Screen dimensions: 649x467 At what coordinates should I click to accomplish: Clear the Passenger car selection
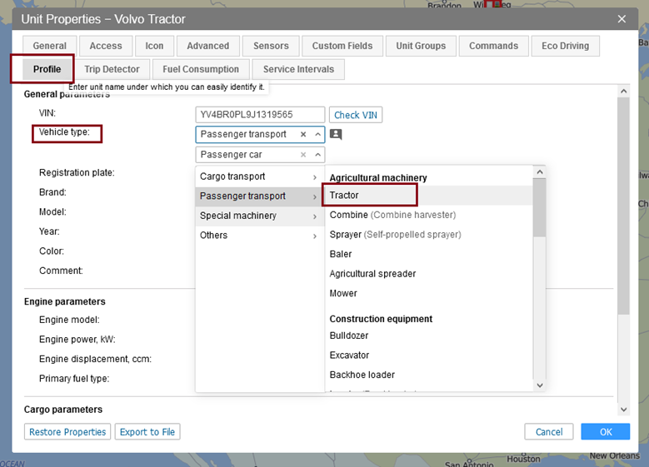tap(303, 155)
